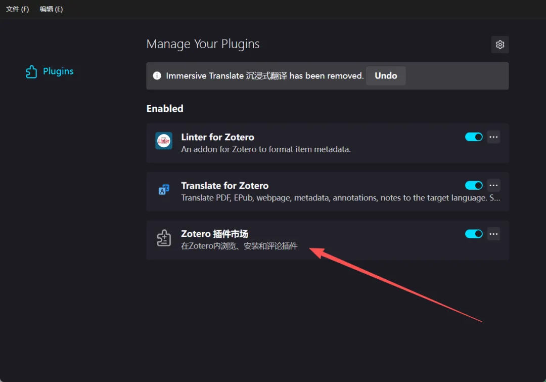Disable the Linter for Zotero toggle

474,137
